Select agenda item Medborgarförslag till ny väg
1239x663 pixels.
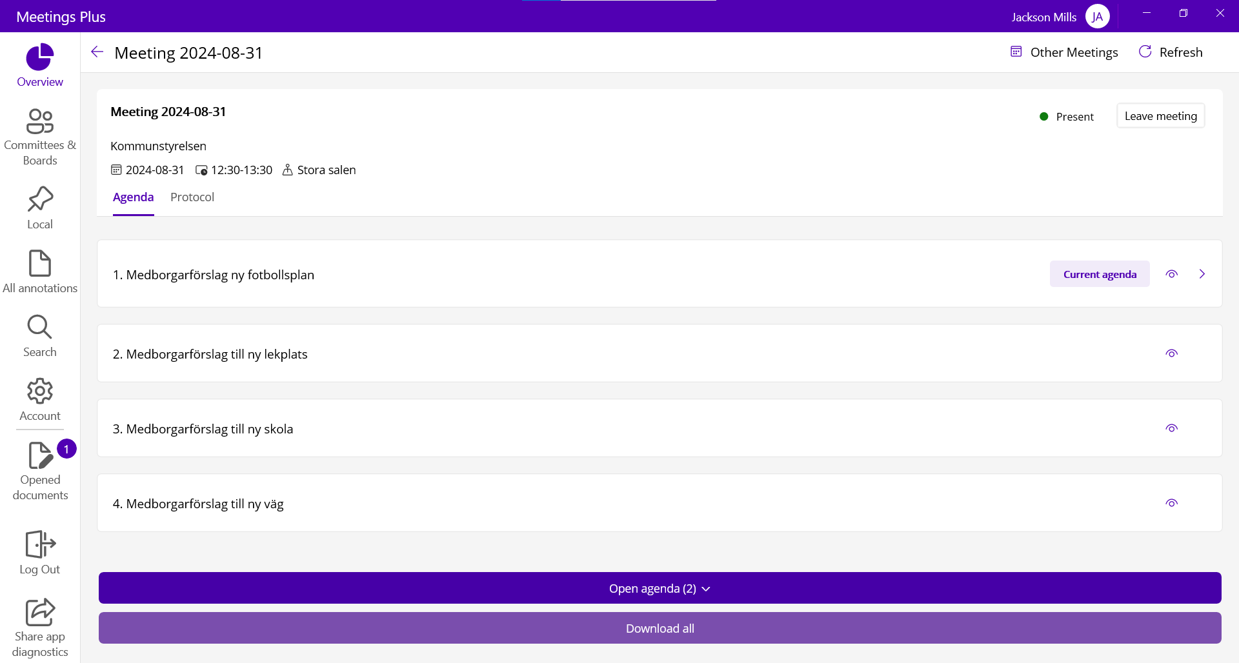[x=660, y=503]
